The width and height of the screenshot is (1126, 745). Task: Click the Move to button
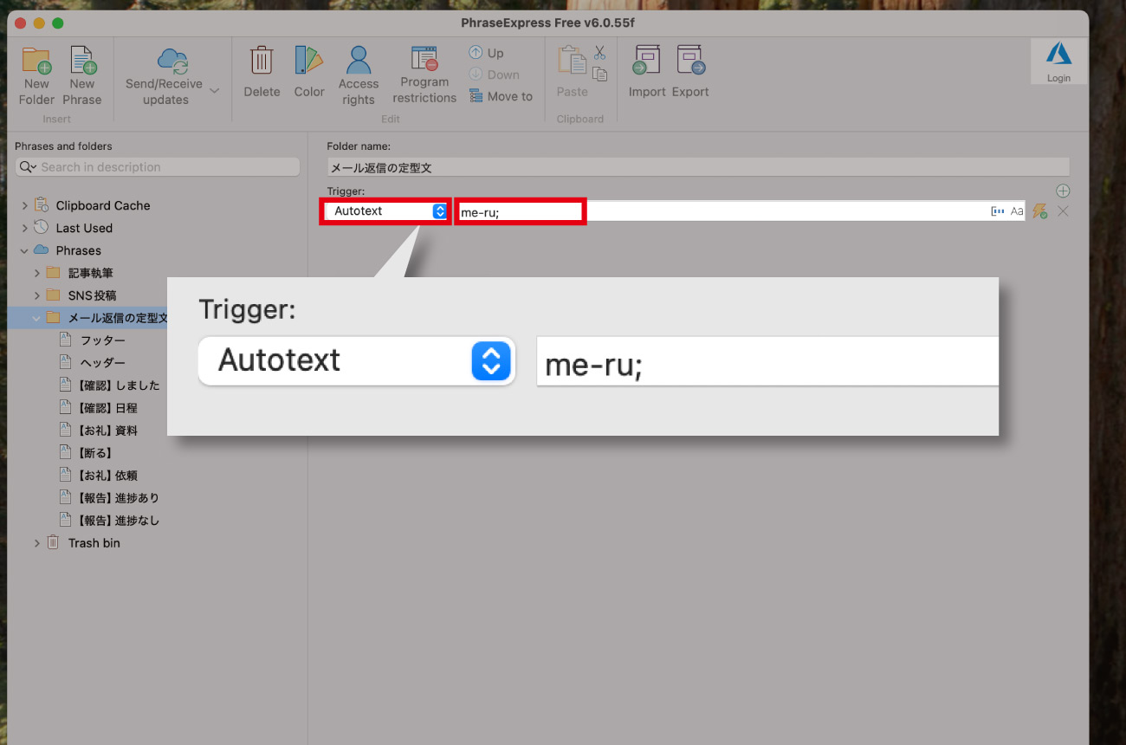(x=502, y=96)
